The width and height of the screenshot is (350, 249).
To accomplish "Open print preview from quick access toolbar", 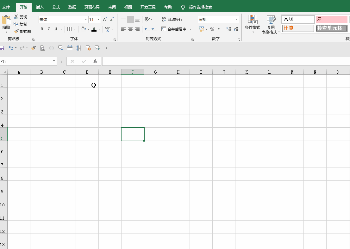I will [42, 48].
